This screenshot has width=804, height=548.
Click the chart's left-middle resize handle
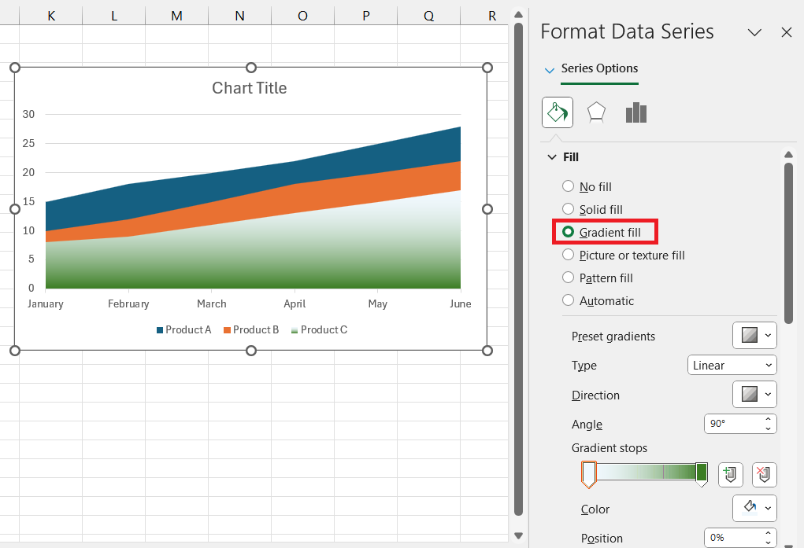15,209
